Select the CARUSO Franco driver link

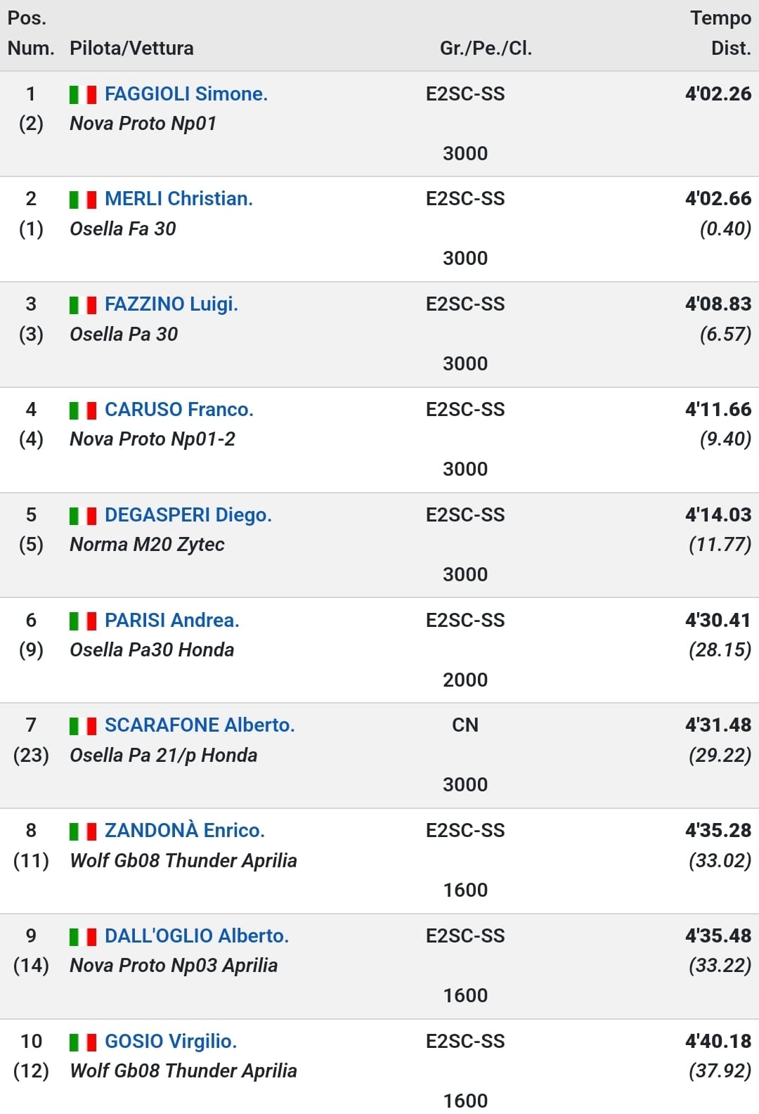click(x=179, y=409)
